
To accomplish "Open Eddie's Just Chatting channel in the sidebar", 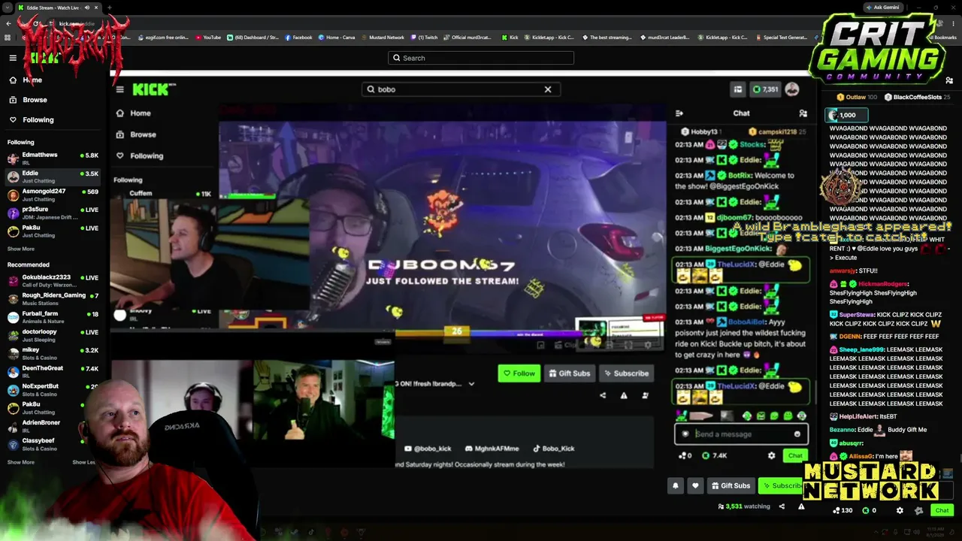I will (x=53, y=177).
